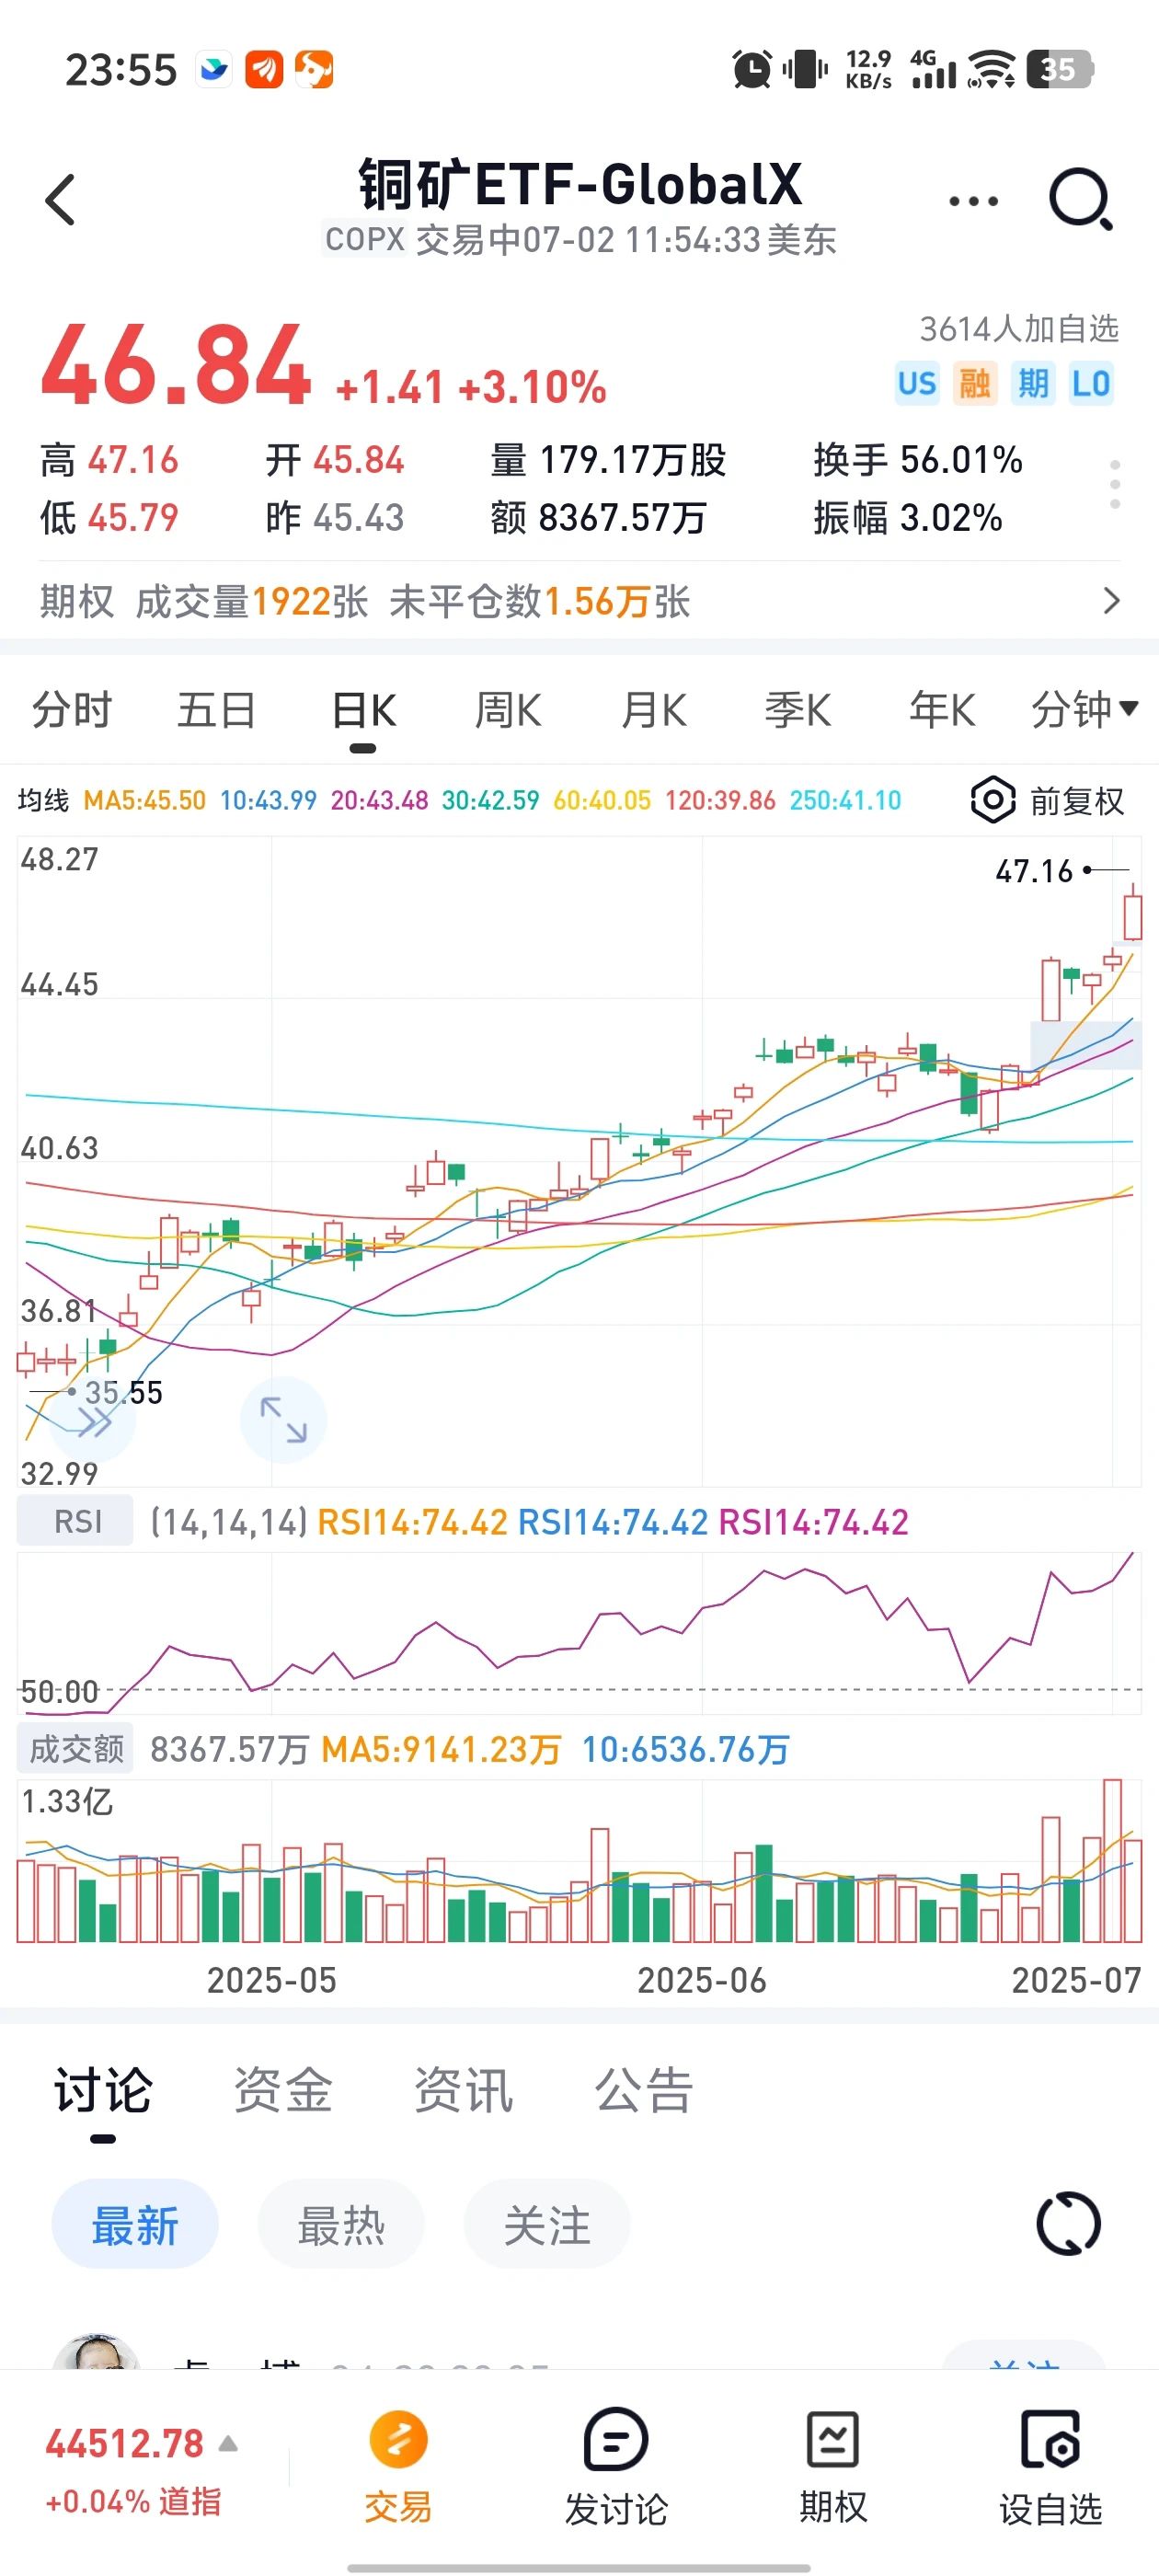Tap the L0 quote level badge
The height and width of the screenshot is (2576, 1159).
[1091, 383]
